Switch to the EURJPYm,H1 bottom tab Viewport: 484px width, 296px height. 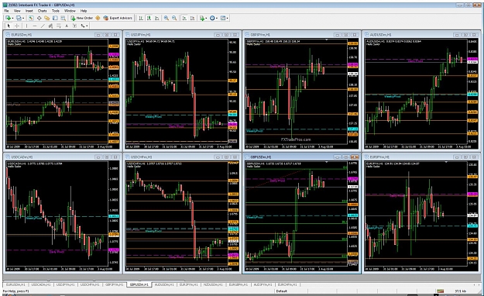[x=189, y=284]
